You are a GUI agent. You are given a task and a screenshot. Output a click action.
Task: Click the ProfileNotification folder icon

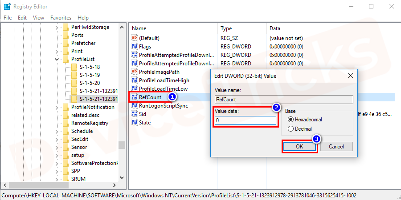66,107
